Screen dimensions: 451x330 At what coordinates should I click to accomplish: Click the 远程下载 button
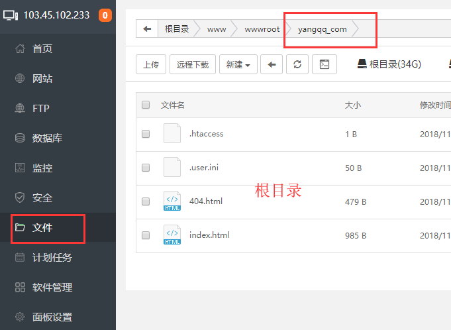coord(193,64)
